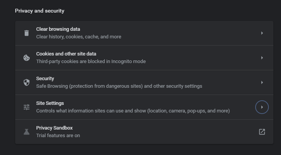Expand the Clear browsing data arrow
This screenshot has width=281, height=155.
point(262,33)
